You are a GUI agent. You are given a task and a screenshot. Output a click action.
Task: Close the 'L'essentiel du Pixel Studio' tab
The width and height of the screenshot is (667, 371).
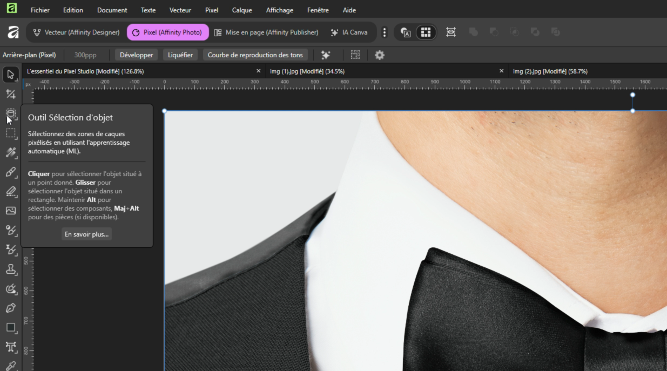pos(258,71)
